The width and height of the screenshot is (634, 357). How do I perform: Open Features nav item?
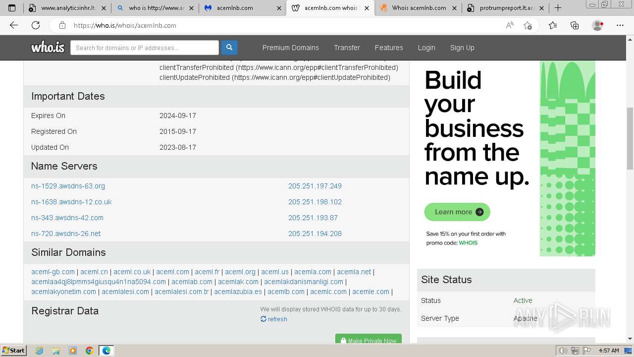pos(389,48)
